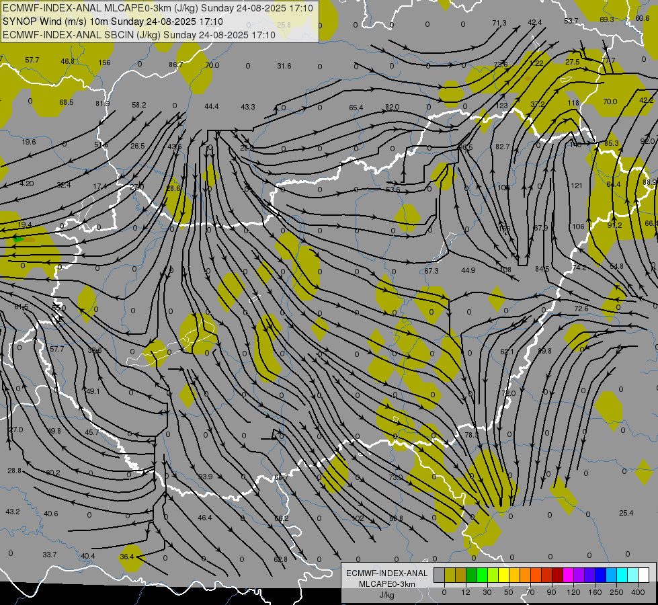The image size is (658, 605).
Task: Click the map value 46.8
Action: [x=68, y=61]
